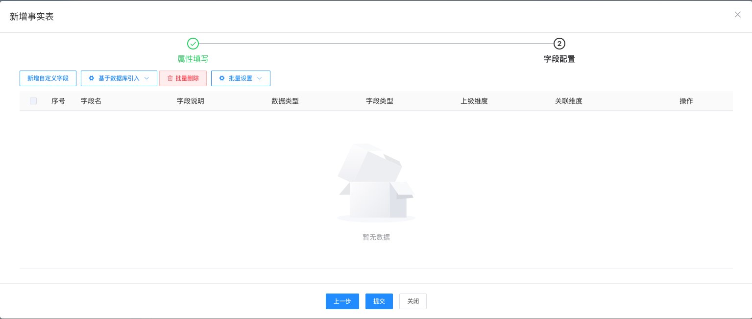752x319 pixels.
Task: Click the 序号 column header
Action: 58,101
